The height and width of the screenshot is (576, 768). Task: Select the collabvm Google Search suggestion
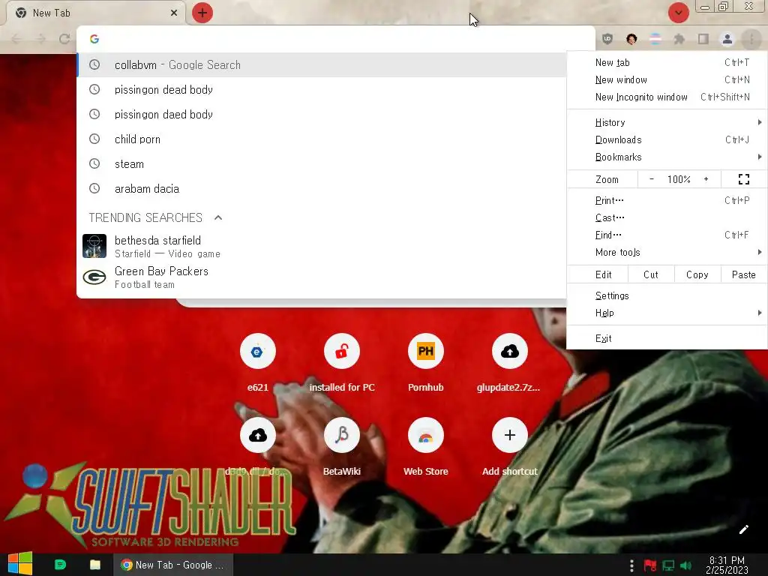322,64
